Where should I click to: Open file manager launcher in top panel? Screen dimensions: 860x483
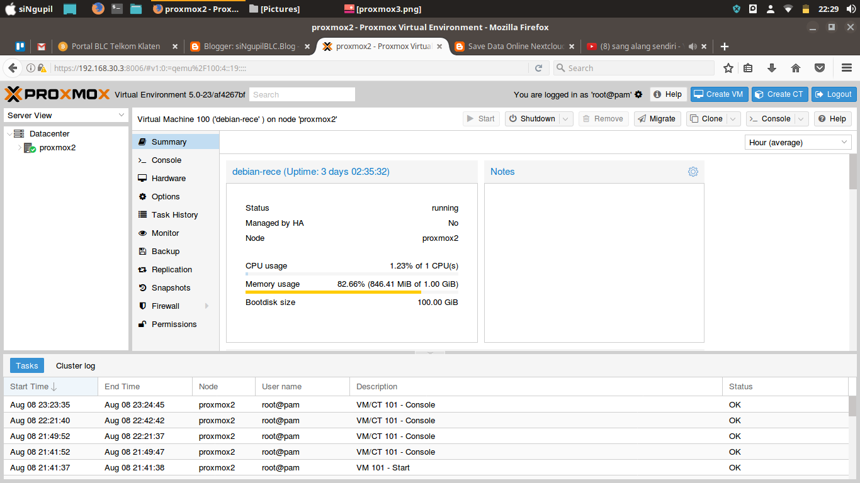tap(136, 9)
